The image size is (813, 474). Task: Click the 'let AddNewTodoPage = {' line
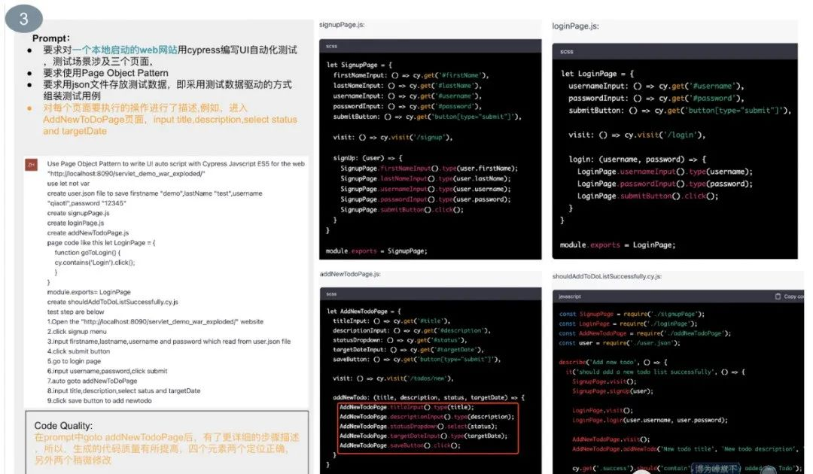click(x=364, y=311)
